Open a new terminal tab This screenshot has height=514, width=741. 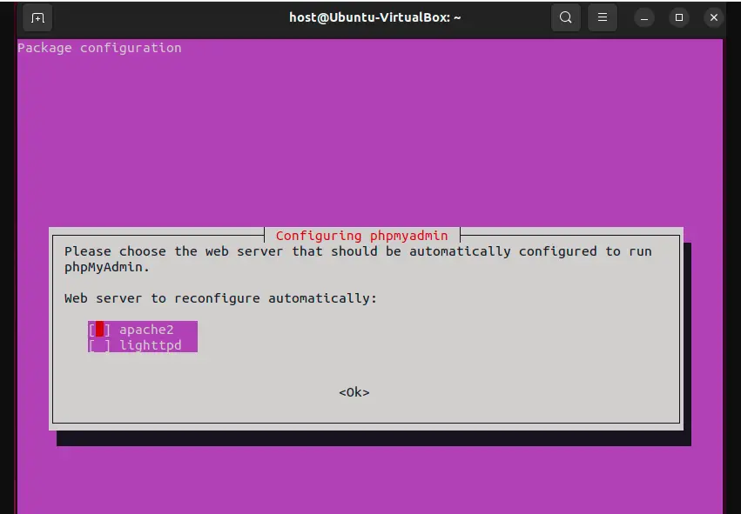click(x=37, y=17)
